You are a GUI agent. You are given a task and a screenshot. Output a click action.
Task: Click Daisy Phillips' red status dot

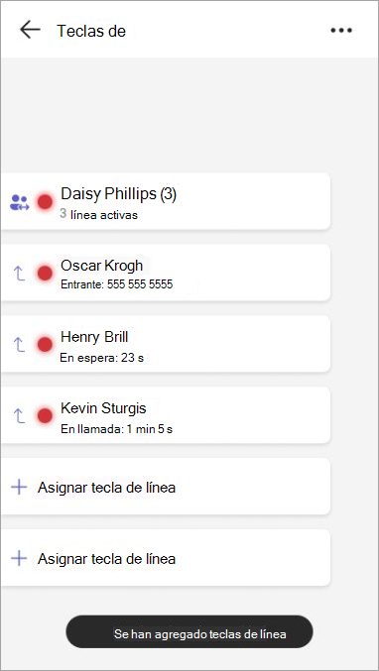[45, 202]
